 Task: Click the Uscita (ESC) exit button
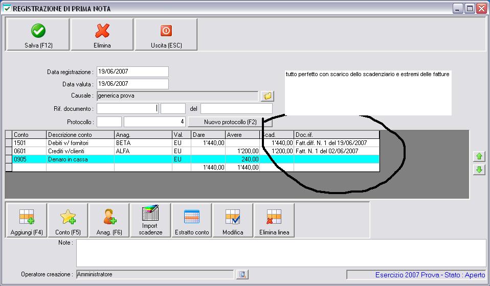point(166,34)
